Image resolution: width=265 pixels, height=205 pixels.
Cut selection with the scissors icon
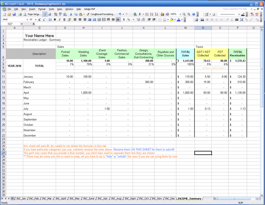pyautogui.click(x=71, y=14)
